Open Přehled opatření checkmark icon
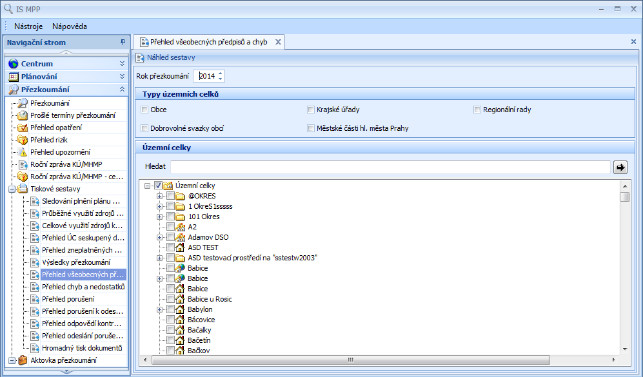Screen dimensions: 643x377 [x=23, y=128]
